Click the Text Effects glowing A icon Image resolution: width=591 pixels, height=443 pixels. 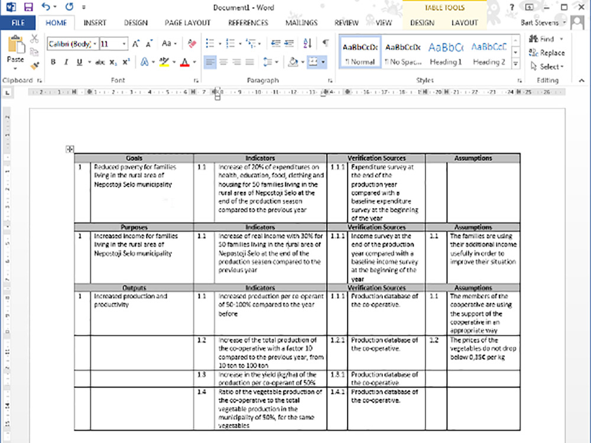coord(144,62)
